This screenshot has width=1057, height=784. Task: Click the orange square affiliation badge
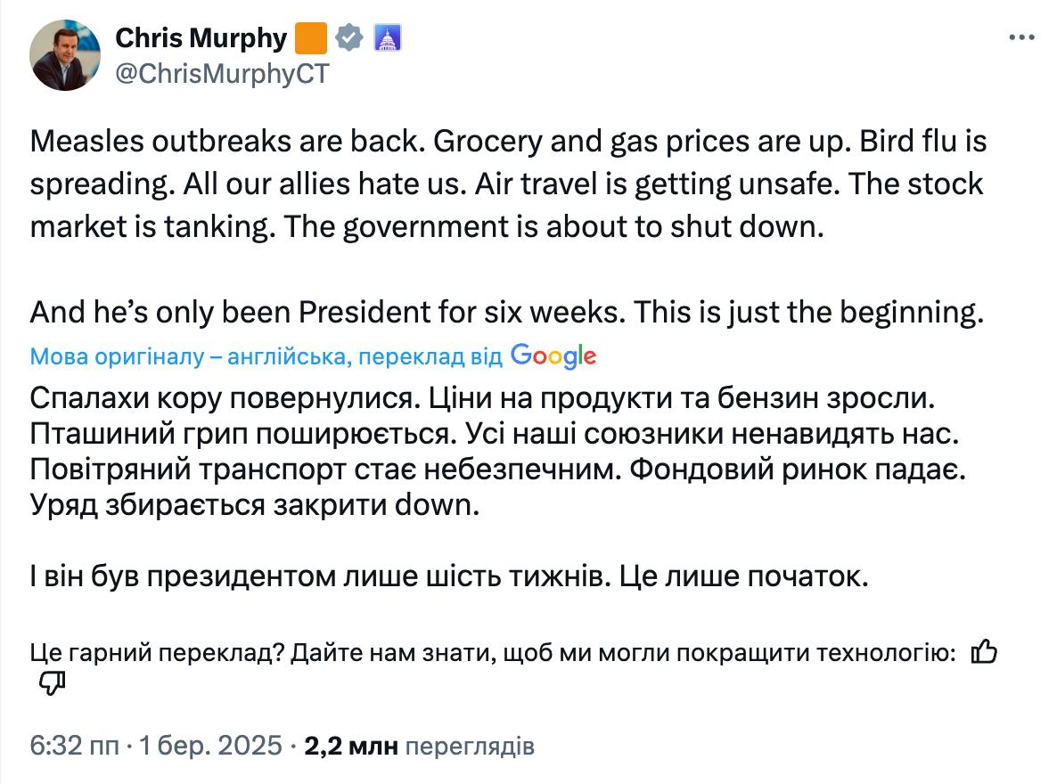[x=310, y=39]
